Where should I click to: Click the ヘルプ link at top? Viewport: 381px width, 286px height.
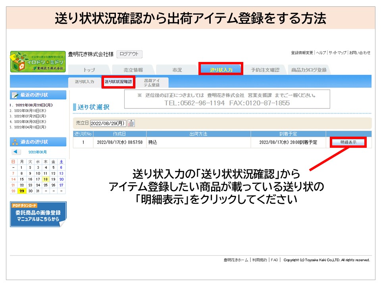(x=321, y=53)
